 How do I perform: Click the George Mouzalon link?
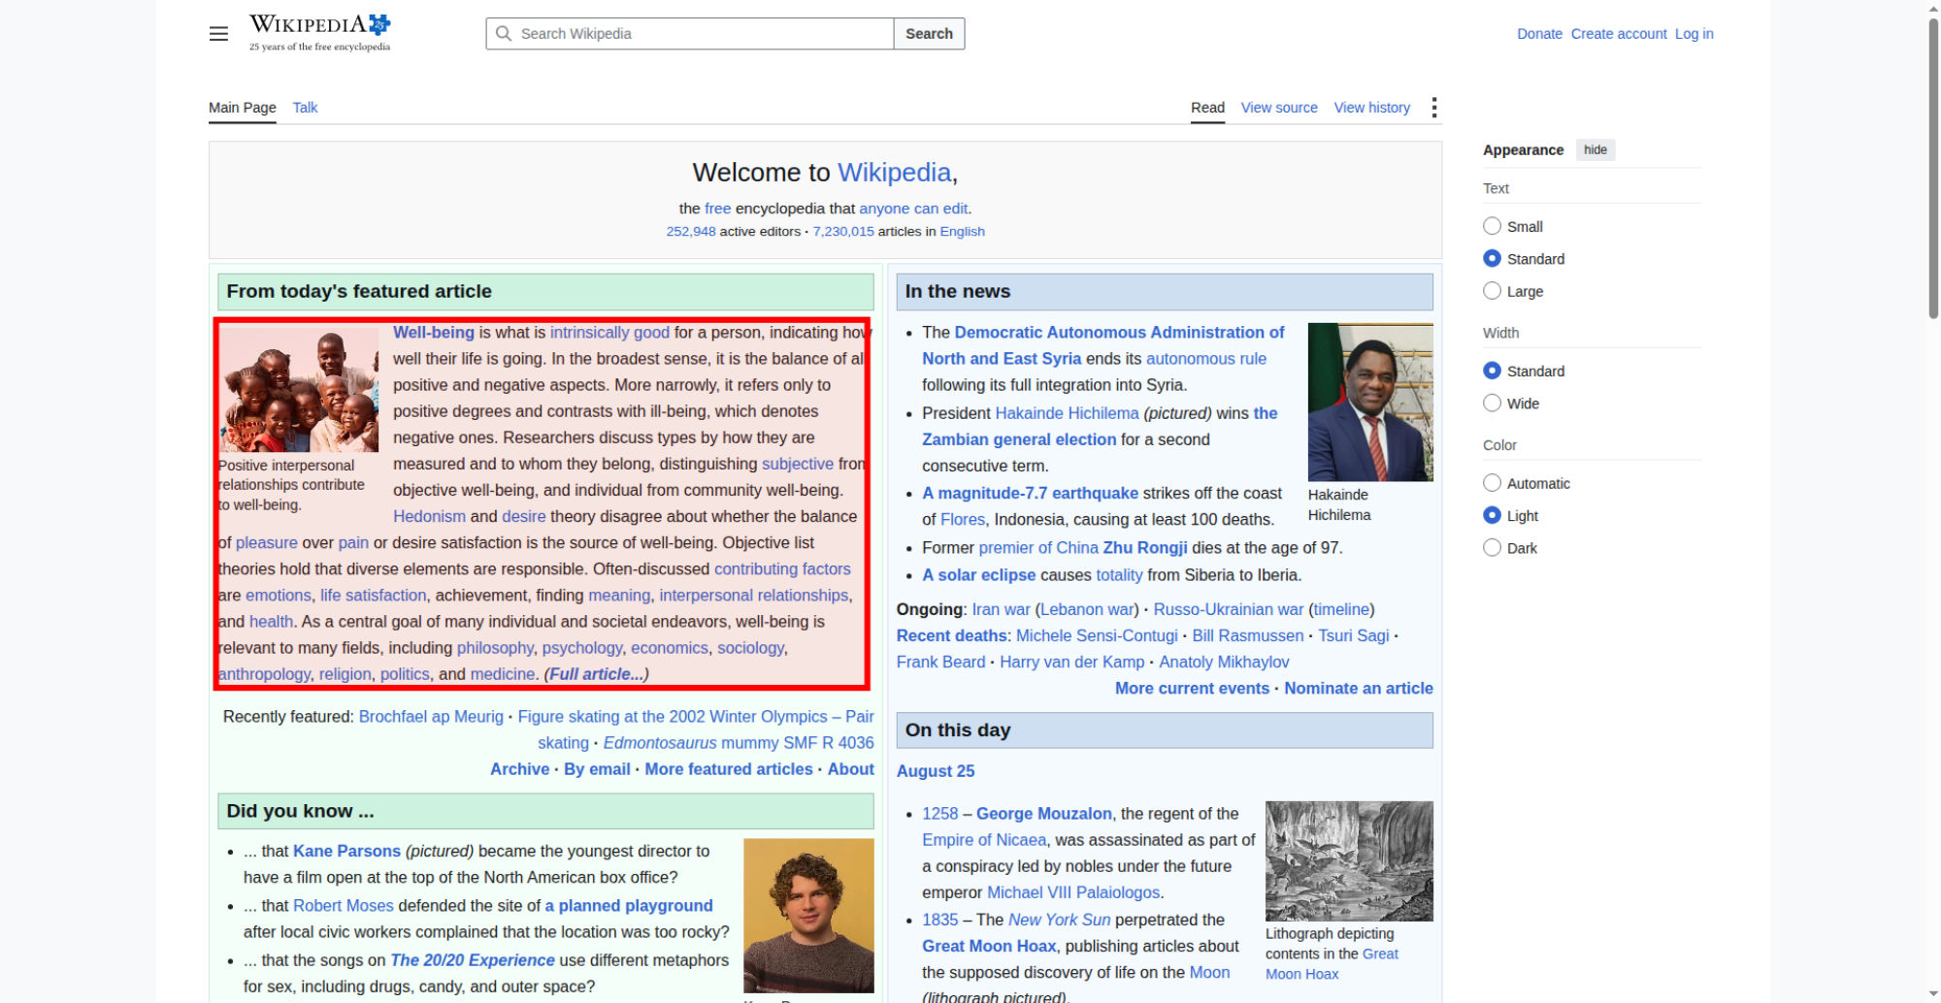(1044, 814)
